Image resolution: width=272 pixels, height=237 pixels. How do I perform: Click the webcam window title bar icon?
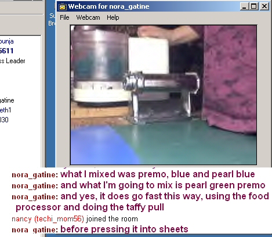pyautogui.click(x=63, y=6)
